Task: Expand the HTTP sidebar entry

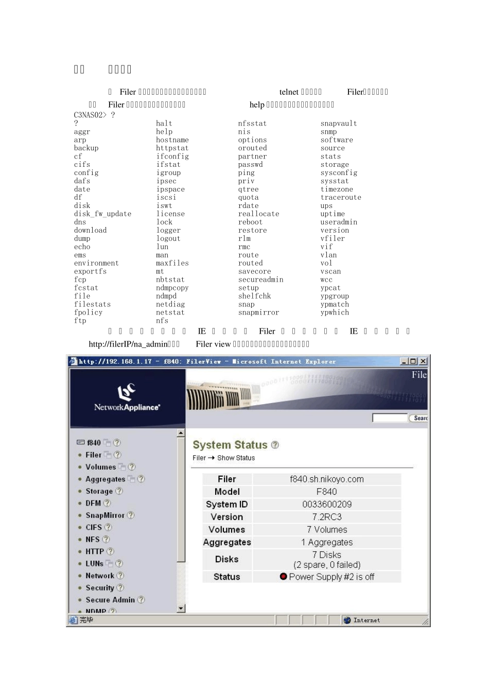Action: click(x=95, y=551)
